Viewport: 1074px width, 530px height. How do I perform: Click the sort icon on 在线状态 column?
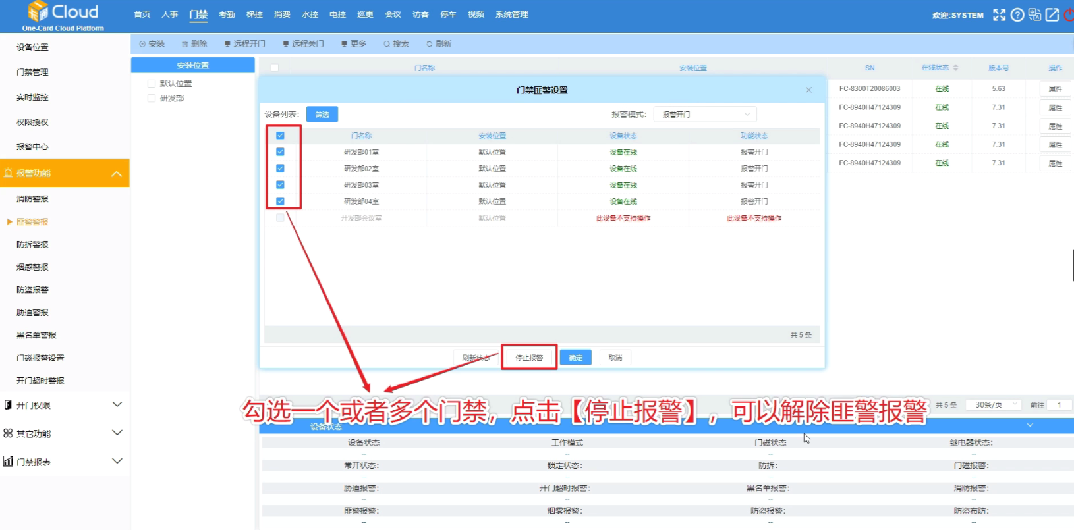tap(955, 68)
